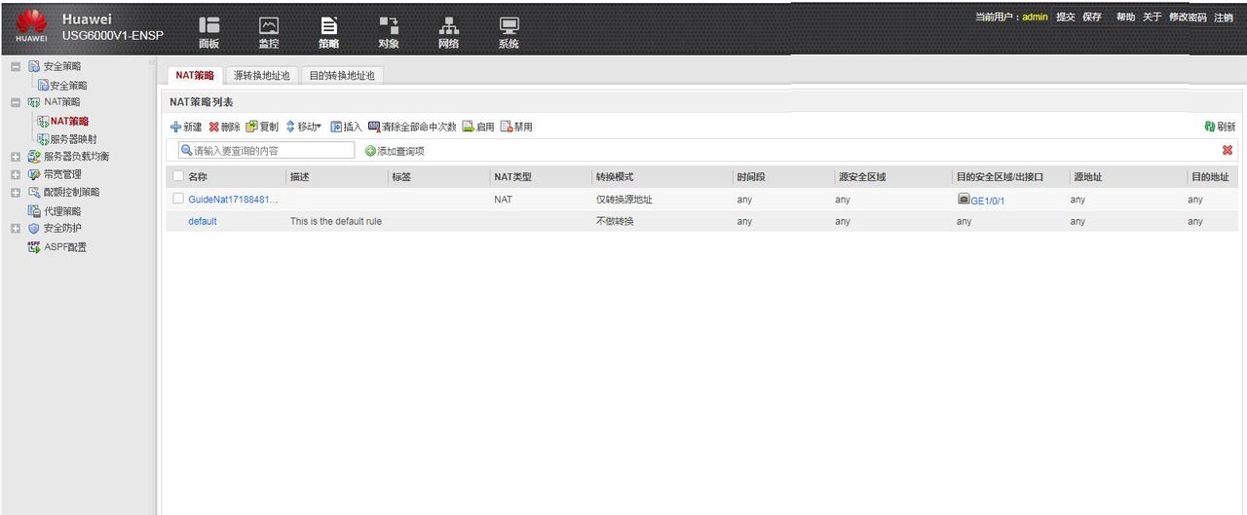Screen dimensions: 1247x515
Task: Click the 仅转换源地址 cell
Action: pyautogui.click(x=624, y=200)
